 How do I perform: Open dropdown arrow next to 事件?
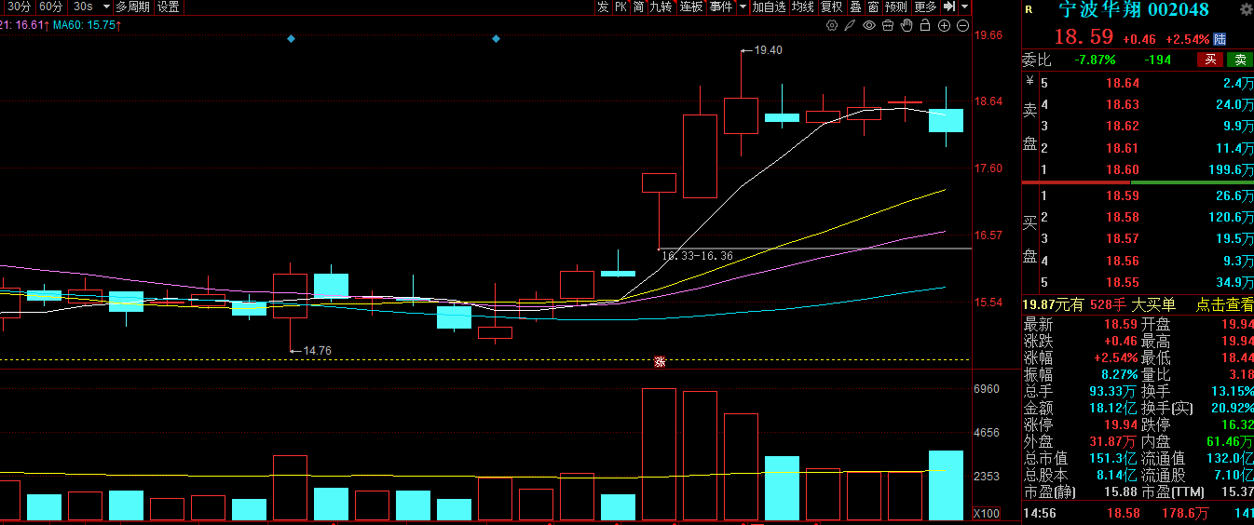pyautogui.click(x=743, y=7)
